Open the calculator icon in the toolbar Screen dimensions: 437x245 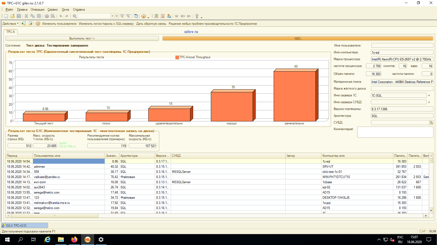(x=157, y=16)
